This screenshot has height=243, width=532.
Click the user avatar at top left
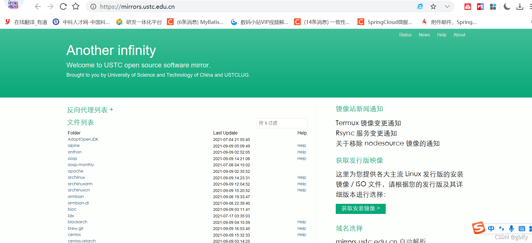coord(14,4)
